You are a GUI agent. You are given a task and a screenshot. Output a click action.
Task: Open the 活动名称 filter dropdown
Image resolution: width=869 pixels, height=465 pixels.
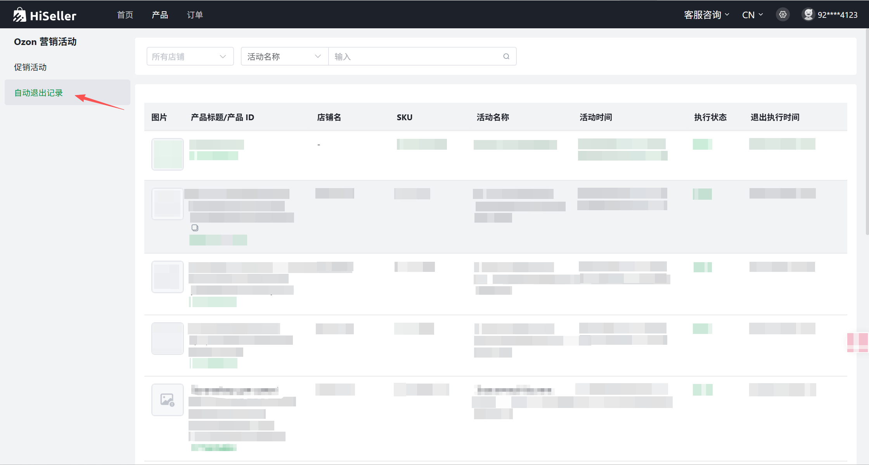coord(284,57)
